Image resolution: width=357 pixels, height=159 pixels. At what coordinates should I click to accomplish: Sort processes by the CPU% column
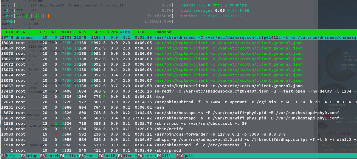point(112,32)
